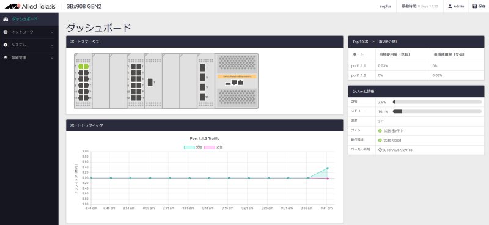The height and width of the screenshot is (225, 489).
Task: Click the Allied Telesis logo
Action: click(x=30, y=6)
